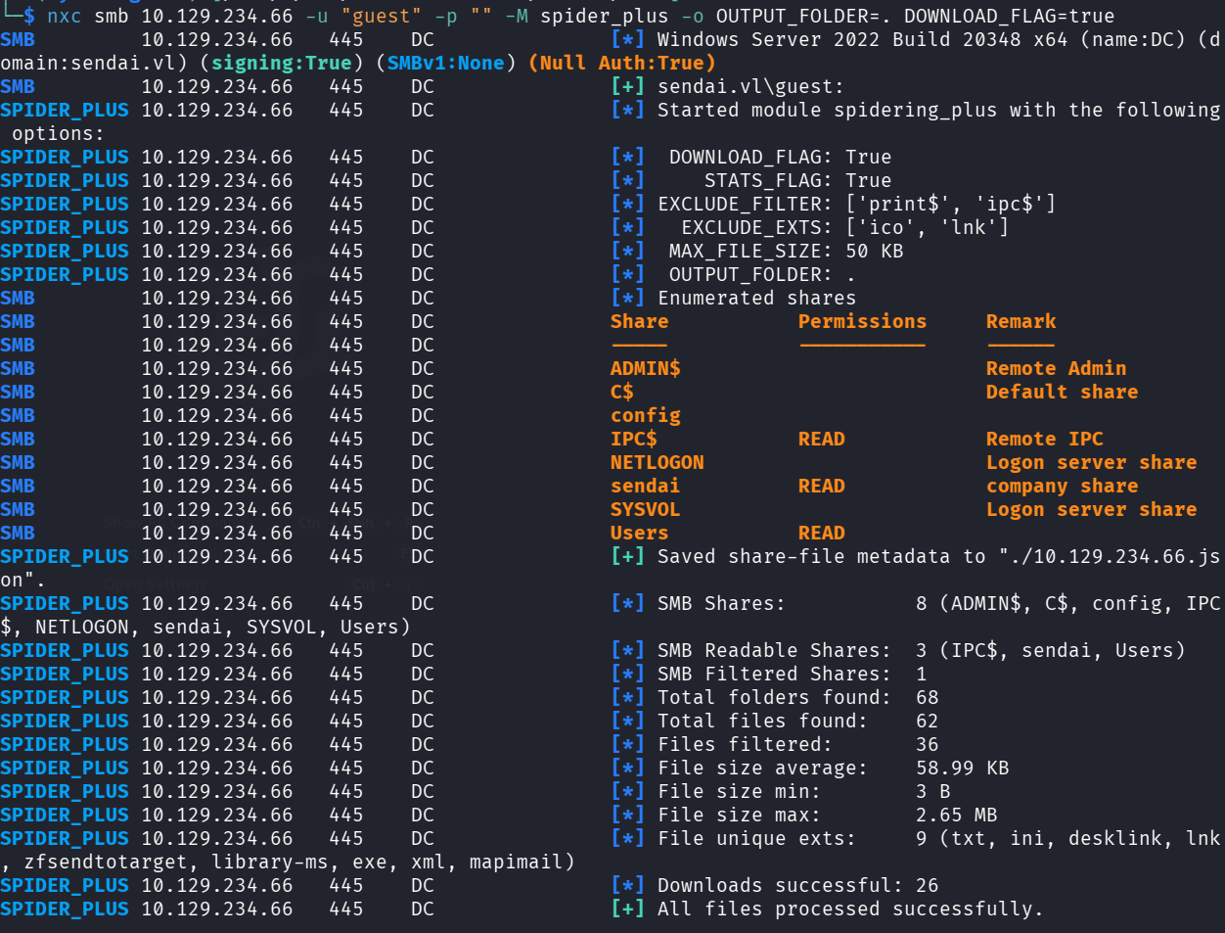Click the "File size max:" label
The image size is (1225, 933).
point(739,815)
